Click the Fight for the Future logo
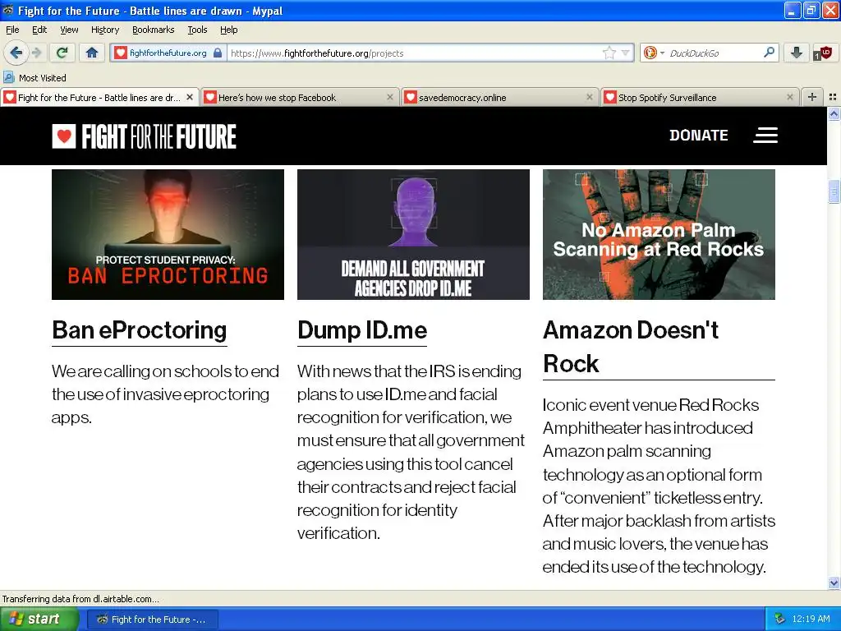The height and width of the screenshot is (631, 841). click(x=144, y=136)
